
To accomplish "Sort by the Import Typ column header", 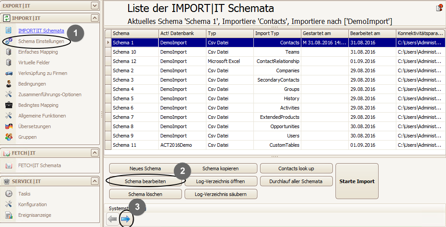I will click(x=277, y=33).
